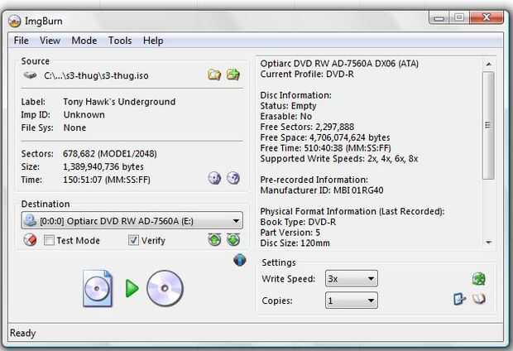This screenshot has height=351, width=513.
Task: Click the Optiarc DVD RW AD-7560A DX06 (ATA) line
Action: tap(339, 64)
